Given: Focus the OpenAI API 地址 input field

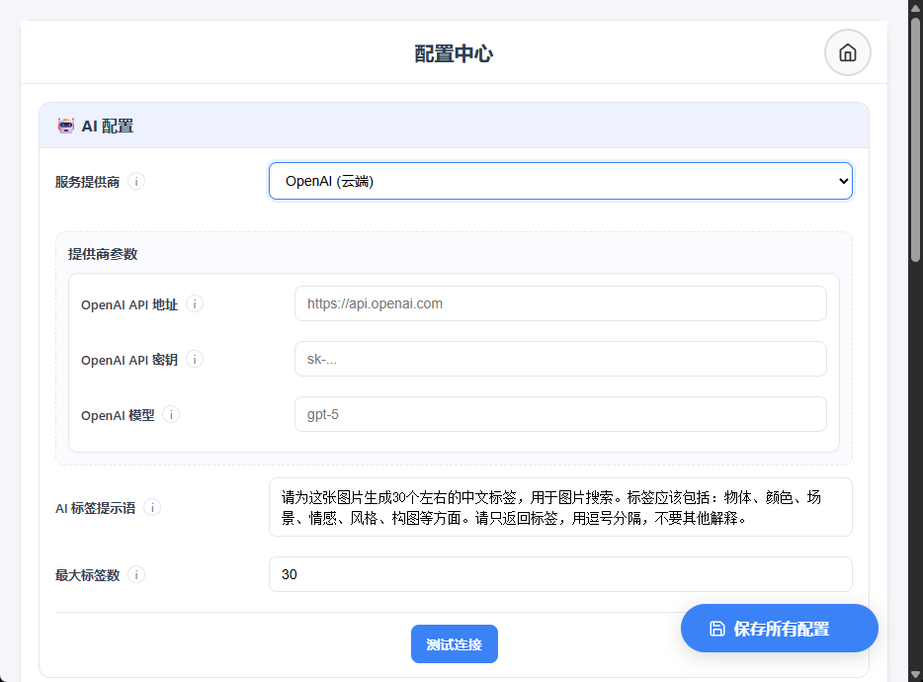Looking at the screenshot, I should (x=560, y=303).
